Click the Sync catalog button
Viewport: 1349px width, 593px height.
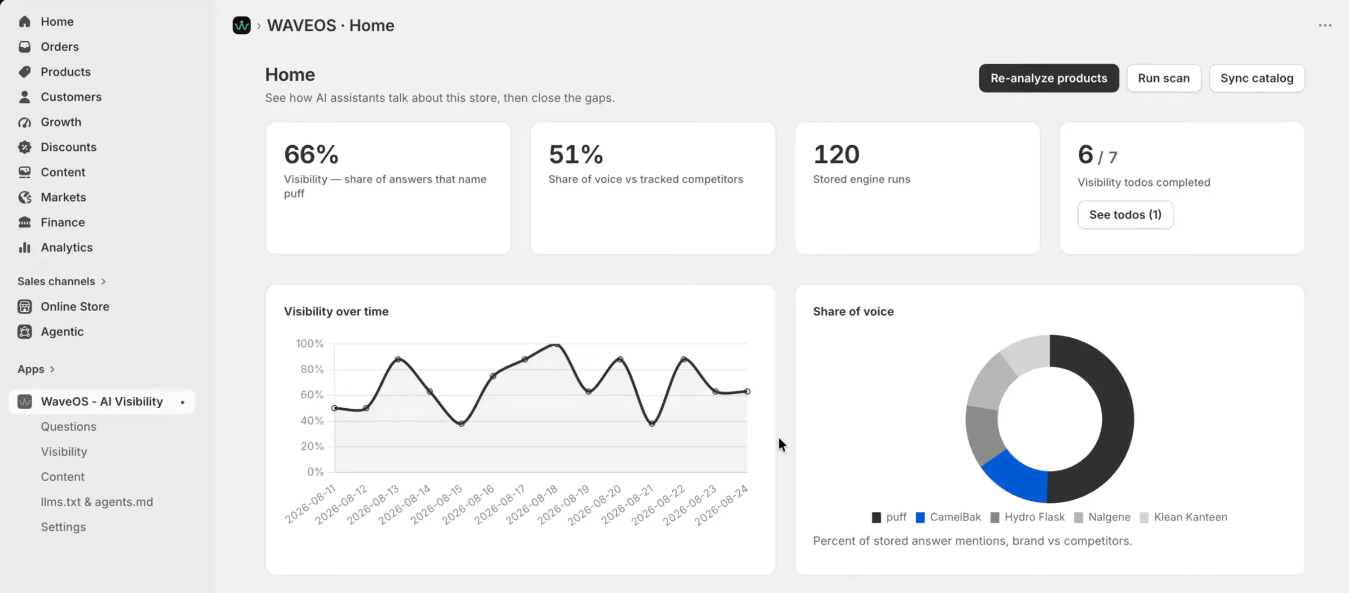coord(1257,78)
